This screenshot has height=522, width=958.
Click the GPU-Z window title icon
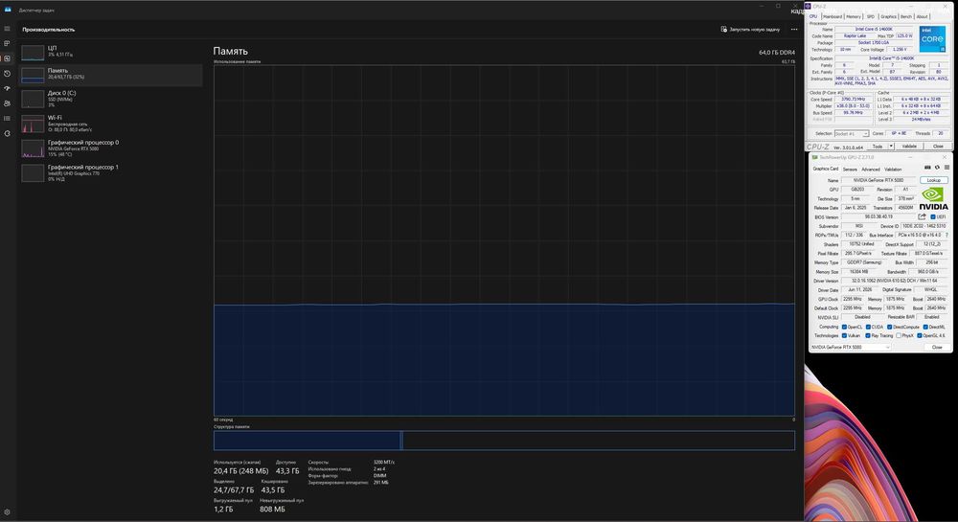tap(814, 157)
